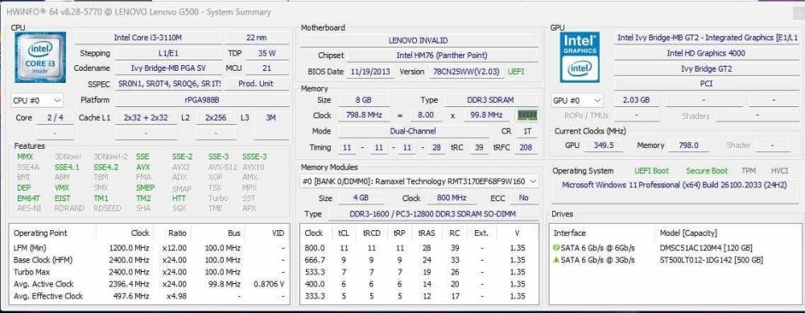Click the Intel HD Graphics 4000 field
This screenshot has height=313, width=805.
pyautogui.click(x=706, y=53)
